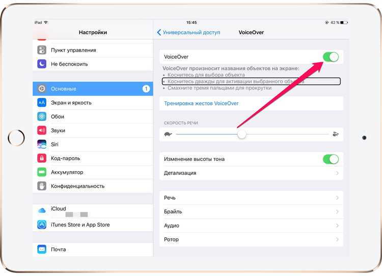Tap the Wallpaper (Обои) flower icon
This screenshot has width=382, height=276.
[42, 117]
